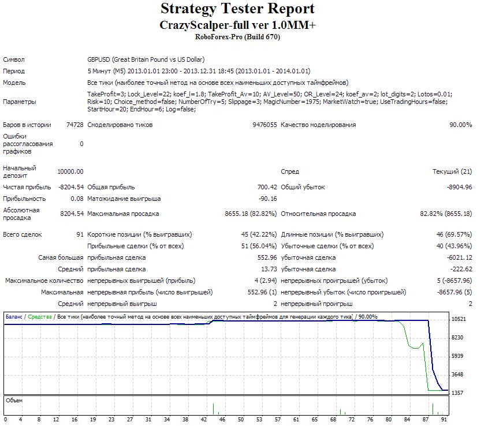Select the Текущий (21) spread value
The image size is (477, 426).
(452, 171)
